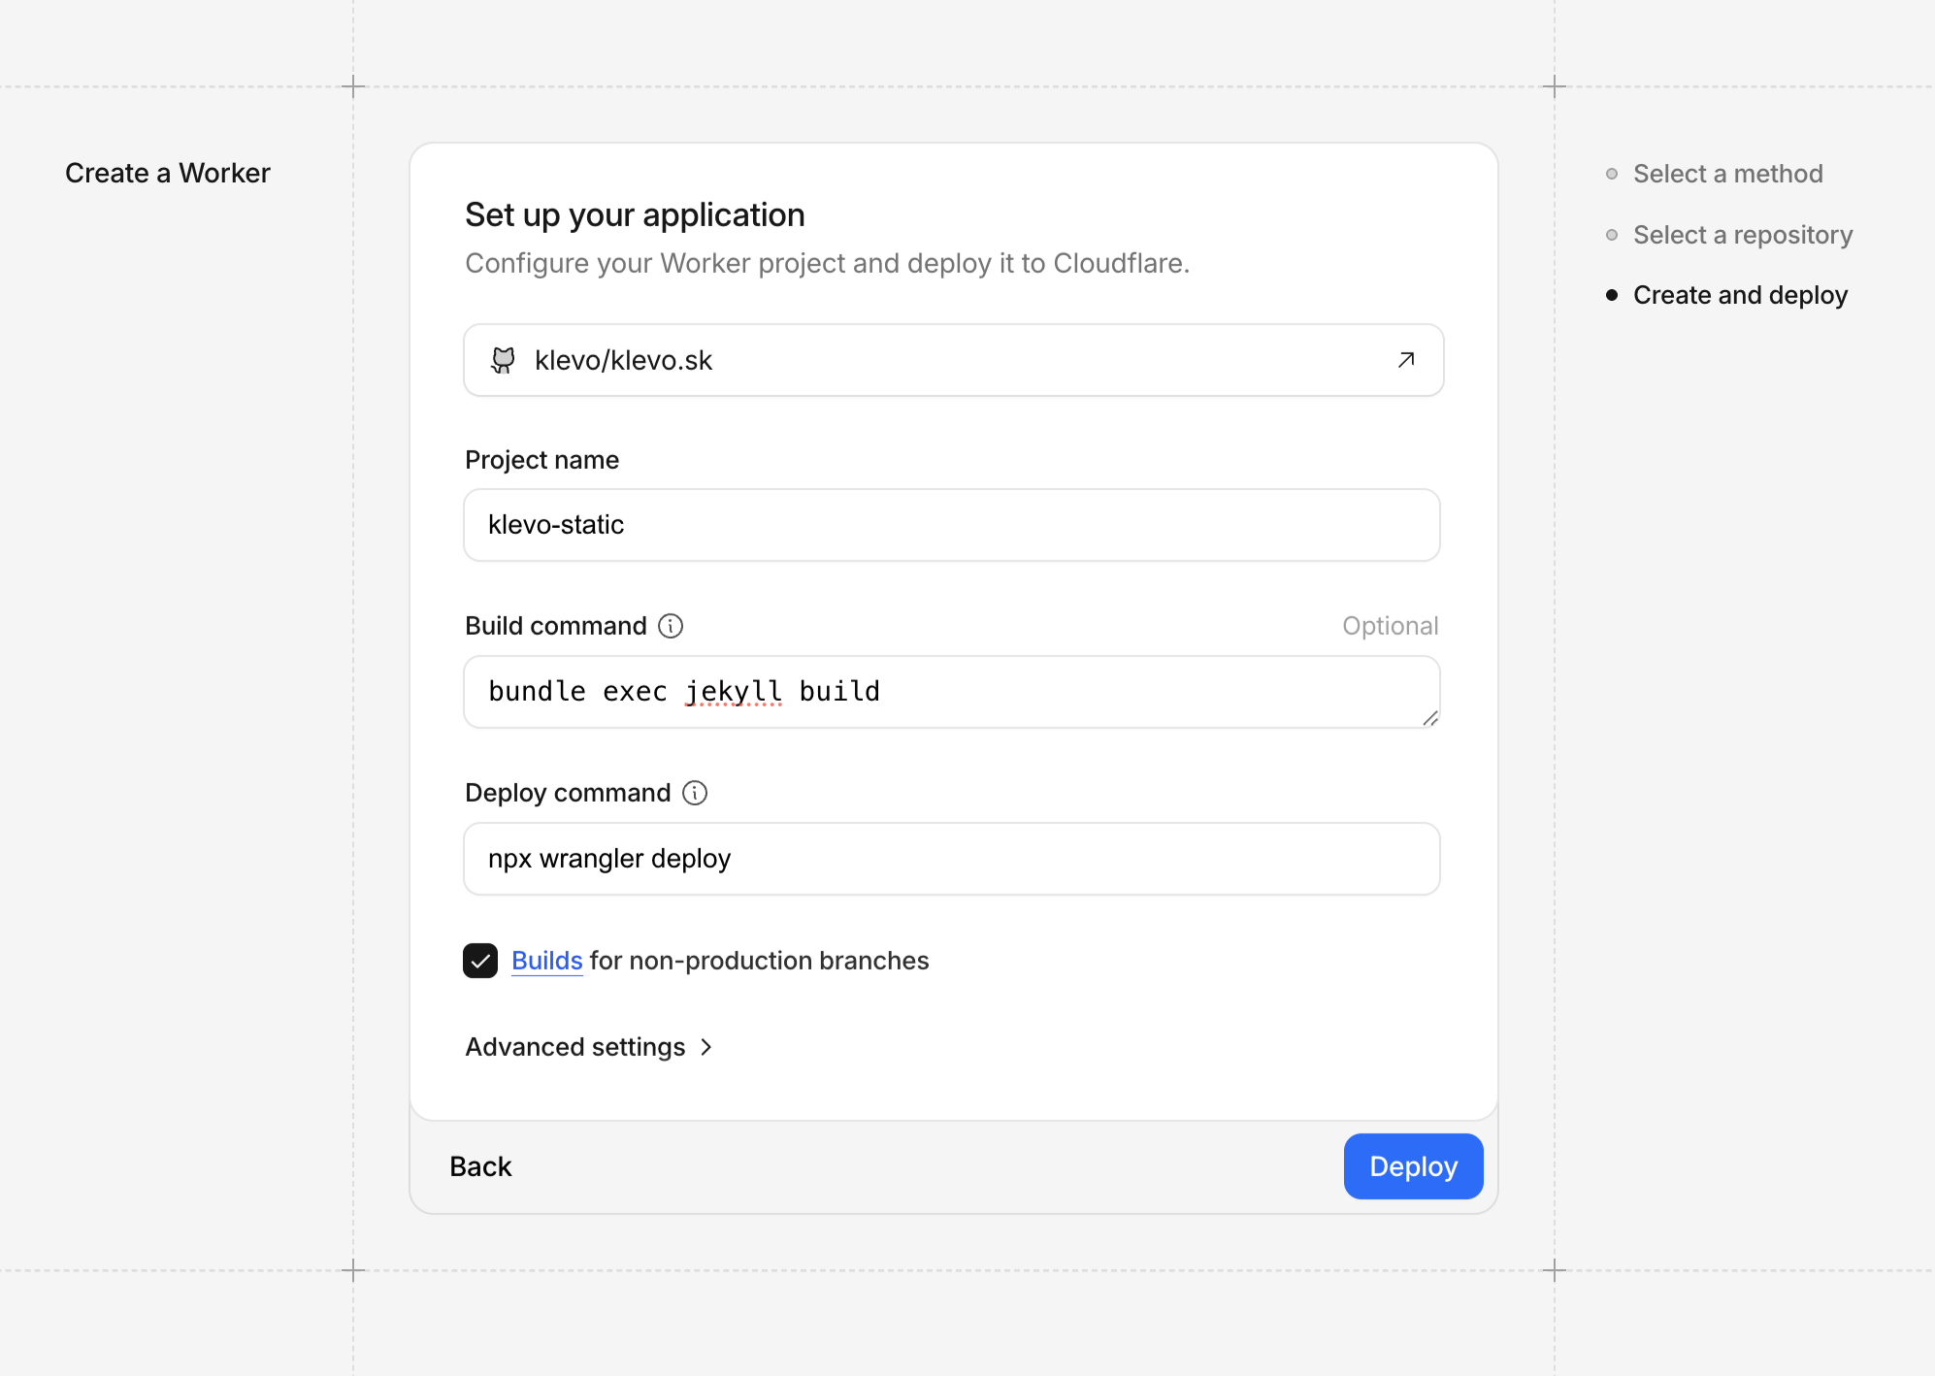1935x1376 pixels.
Task: Click the GitHub cat icon beside klevo/klevo.sk
Action: coord(503,360)
